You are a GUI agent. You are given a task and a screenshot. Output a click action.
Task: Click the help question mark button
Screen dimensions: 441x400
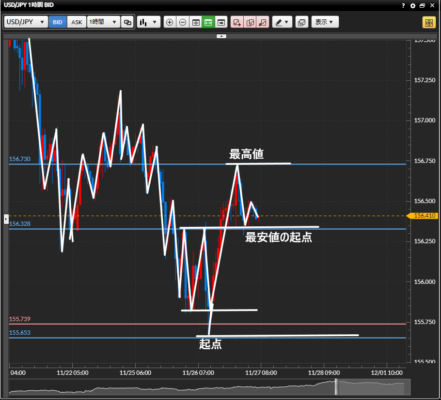tap(404, 6)
